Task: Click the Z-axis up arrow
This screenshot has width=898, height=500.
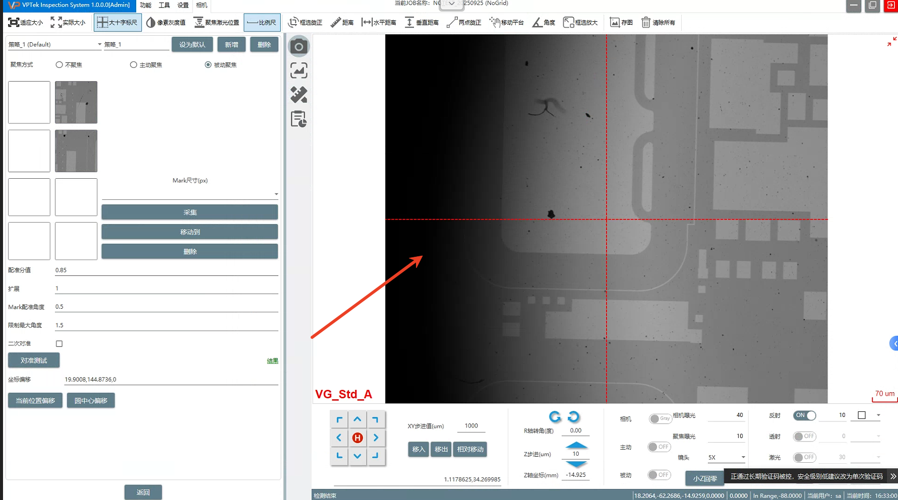Action: pos(576,445)
